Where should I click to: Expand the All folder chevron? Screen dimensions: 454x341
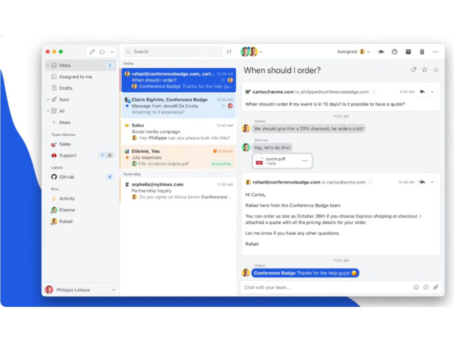[x=48, y=111]
